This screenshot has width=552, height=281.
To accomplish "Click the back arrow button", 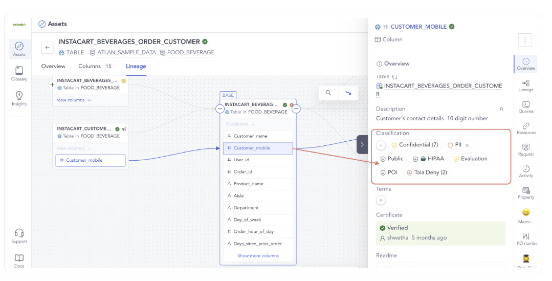I will point(47,48).
